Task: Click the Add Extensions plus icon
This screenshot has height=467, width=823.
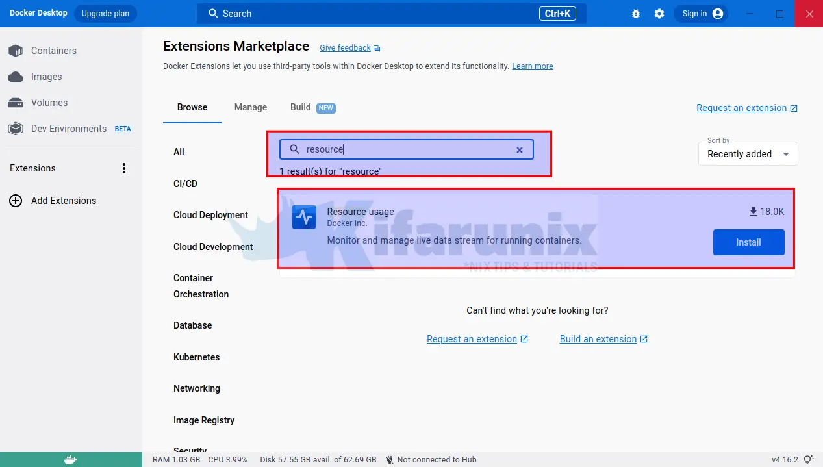Action: [x=16, y=201]
